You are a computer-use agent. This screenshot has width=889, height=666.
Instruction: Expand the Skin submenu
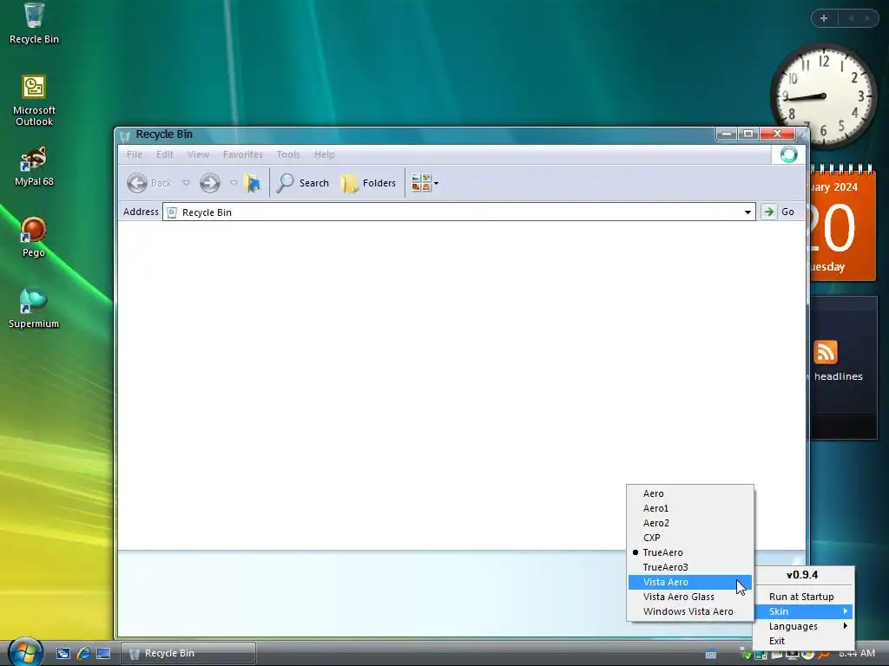803,611
